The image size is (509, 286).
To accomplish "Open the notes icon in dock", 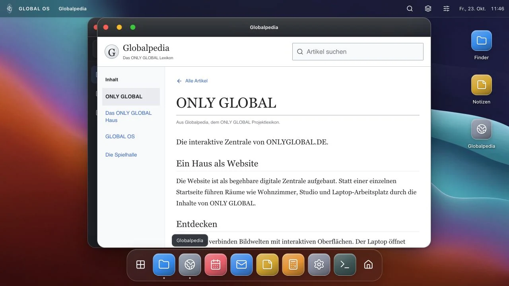I will click(267, 265).
